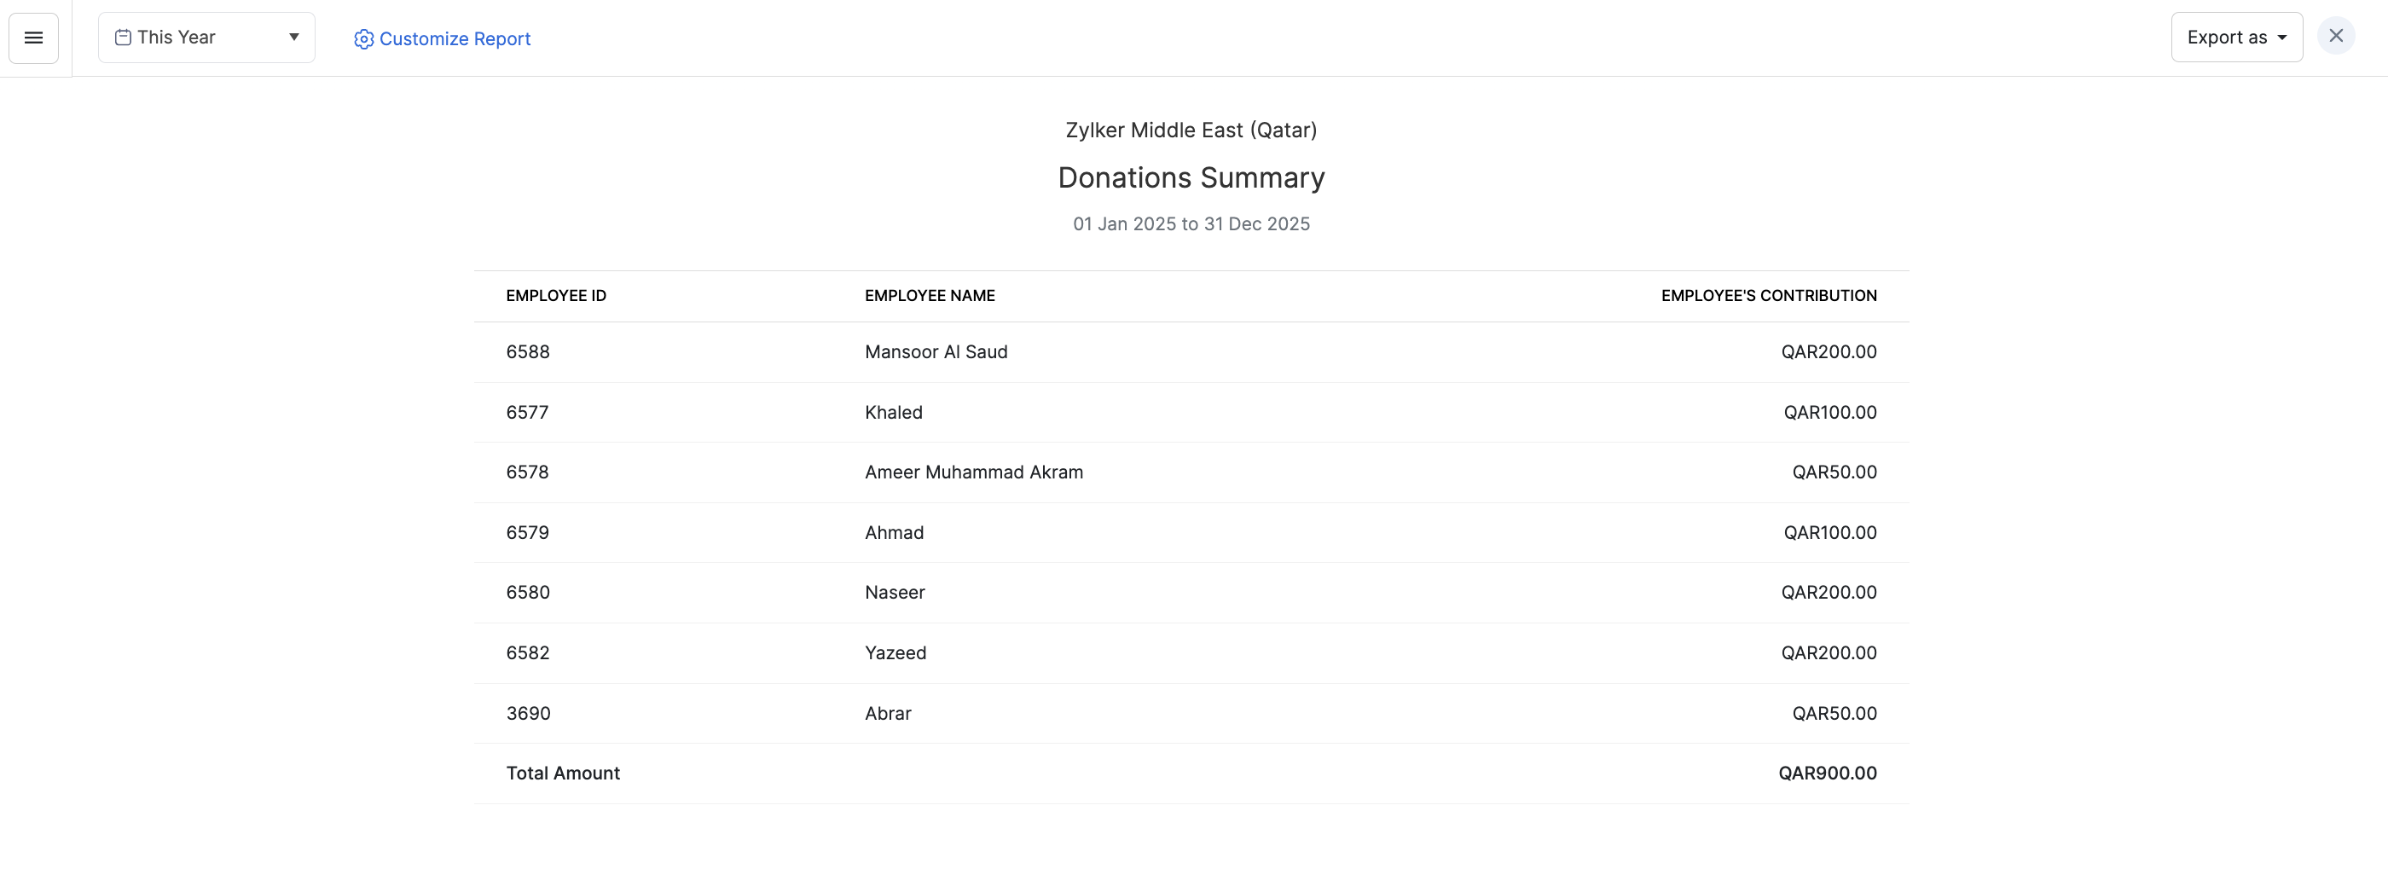
Task: Click the This Year dropdown arrow
Action: (294, 38)
